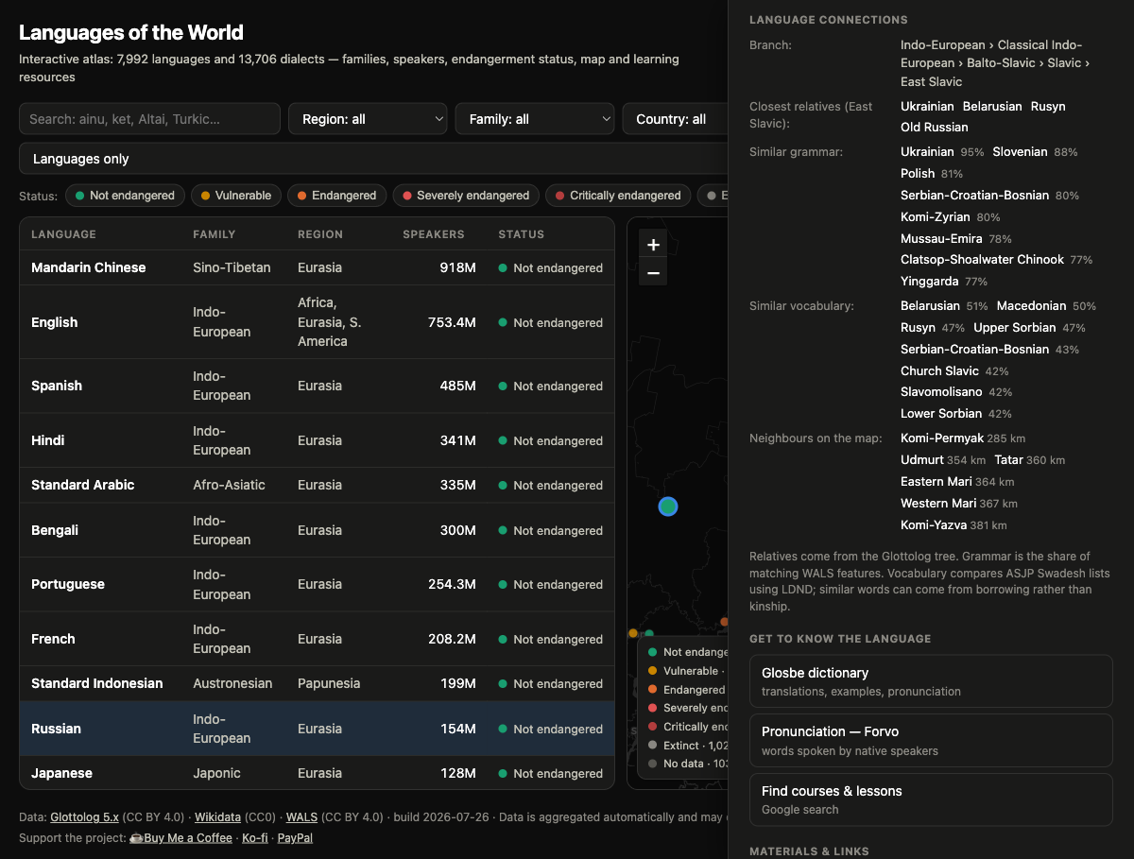Focus the language search field
Viewport: 1134px width, 859px height.
(149, 119)
